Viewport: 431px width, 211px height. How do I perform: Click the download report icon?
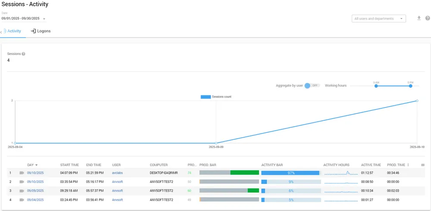(419, 19)
